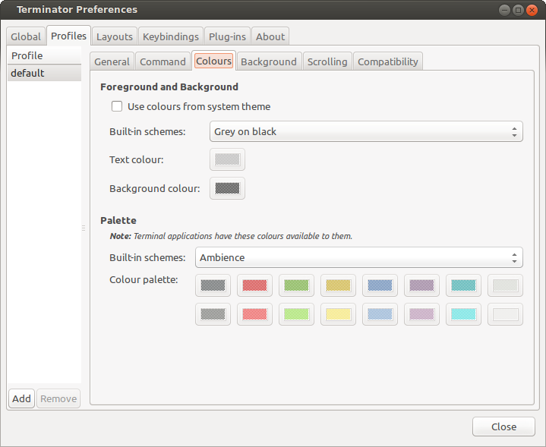The height and width of the screenshot is (447, 546).
Task: Open the Command sub-tab
Action: click(163, 61)
